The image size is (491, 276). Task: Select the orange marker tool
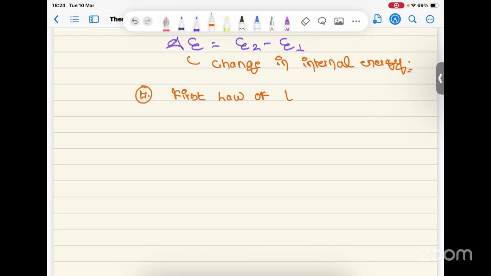click(211, 22)
